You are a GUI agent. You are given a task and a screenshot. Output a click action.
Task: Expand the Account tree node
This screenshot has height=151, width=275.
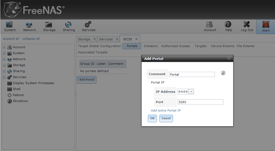4,47
